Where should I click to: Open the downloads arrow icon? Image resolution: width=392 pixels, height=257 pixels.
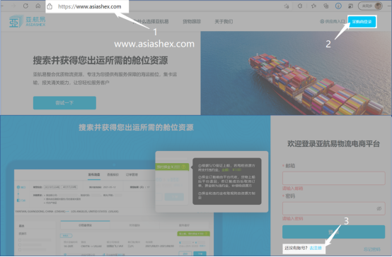pyautogui.click(x=338, y=6)
